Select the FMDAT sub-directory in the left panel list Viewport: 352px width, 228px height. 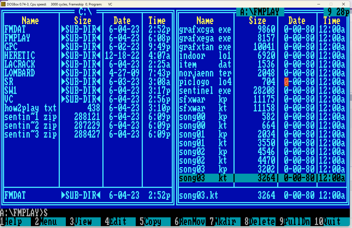[x=87, y=29]
